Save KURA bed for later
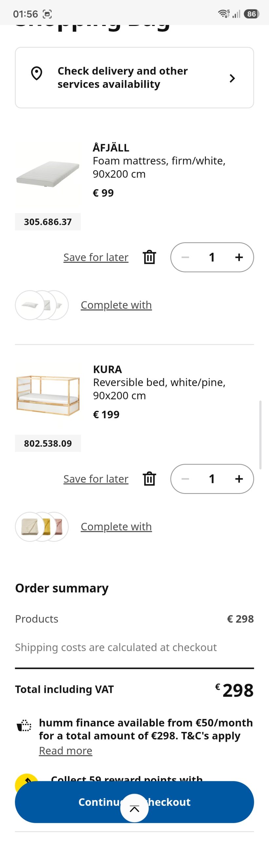 (x=96, y=479)
